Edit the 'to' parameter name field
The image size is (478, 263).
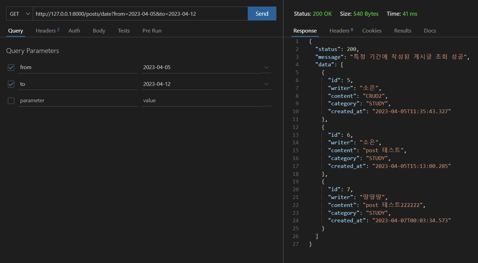click(x=78, y=84)
